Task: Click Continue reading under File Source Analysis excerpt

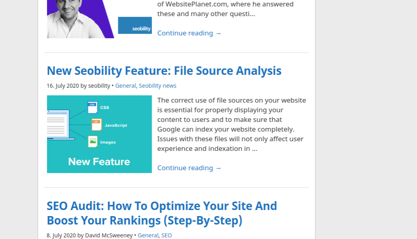Action: coord(189,168)
